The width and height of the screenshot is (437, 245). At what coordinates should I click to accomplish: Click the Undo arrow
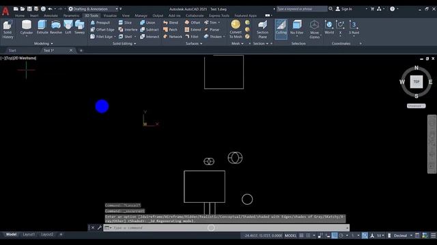50,9
